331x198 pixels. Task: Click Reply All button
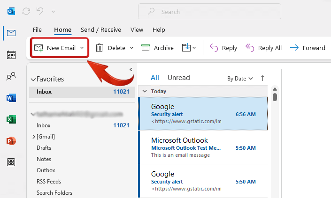263,48
